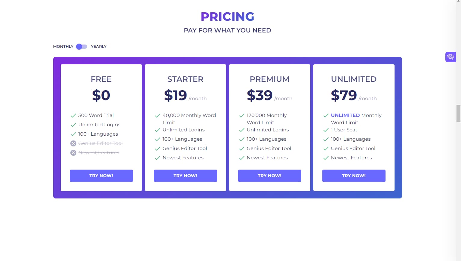This screenshot has height=261, width=461.
Task: Click checkmark next to 120,000 Monthly Word Limit
Action: [x=241, y=115]
